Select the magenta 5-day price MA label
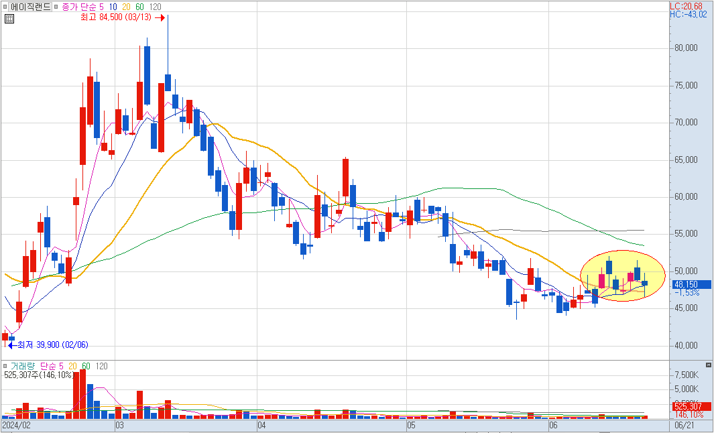The width and height of the screenshot is (714, 433). [x=101, y=7]
